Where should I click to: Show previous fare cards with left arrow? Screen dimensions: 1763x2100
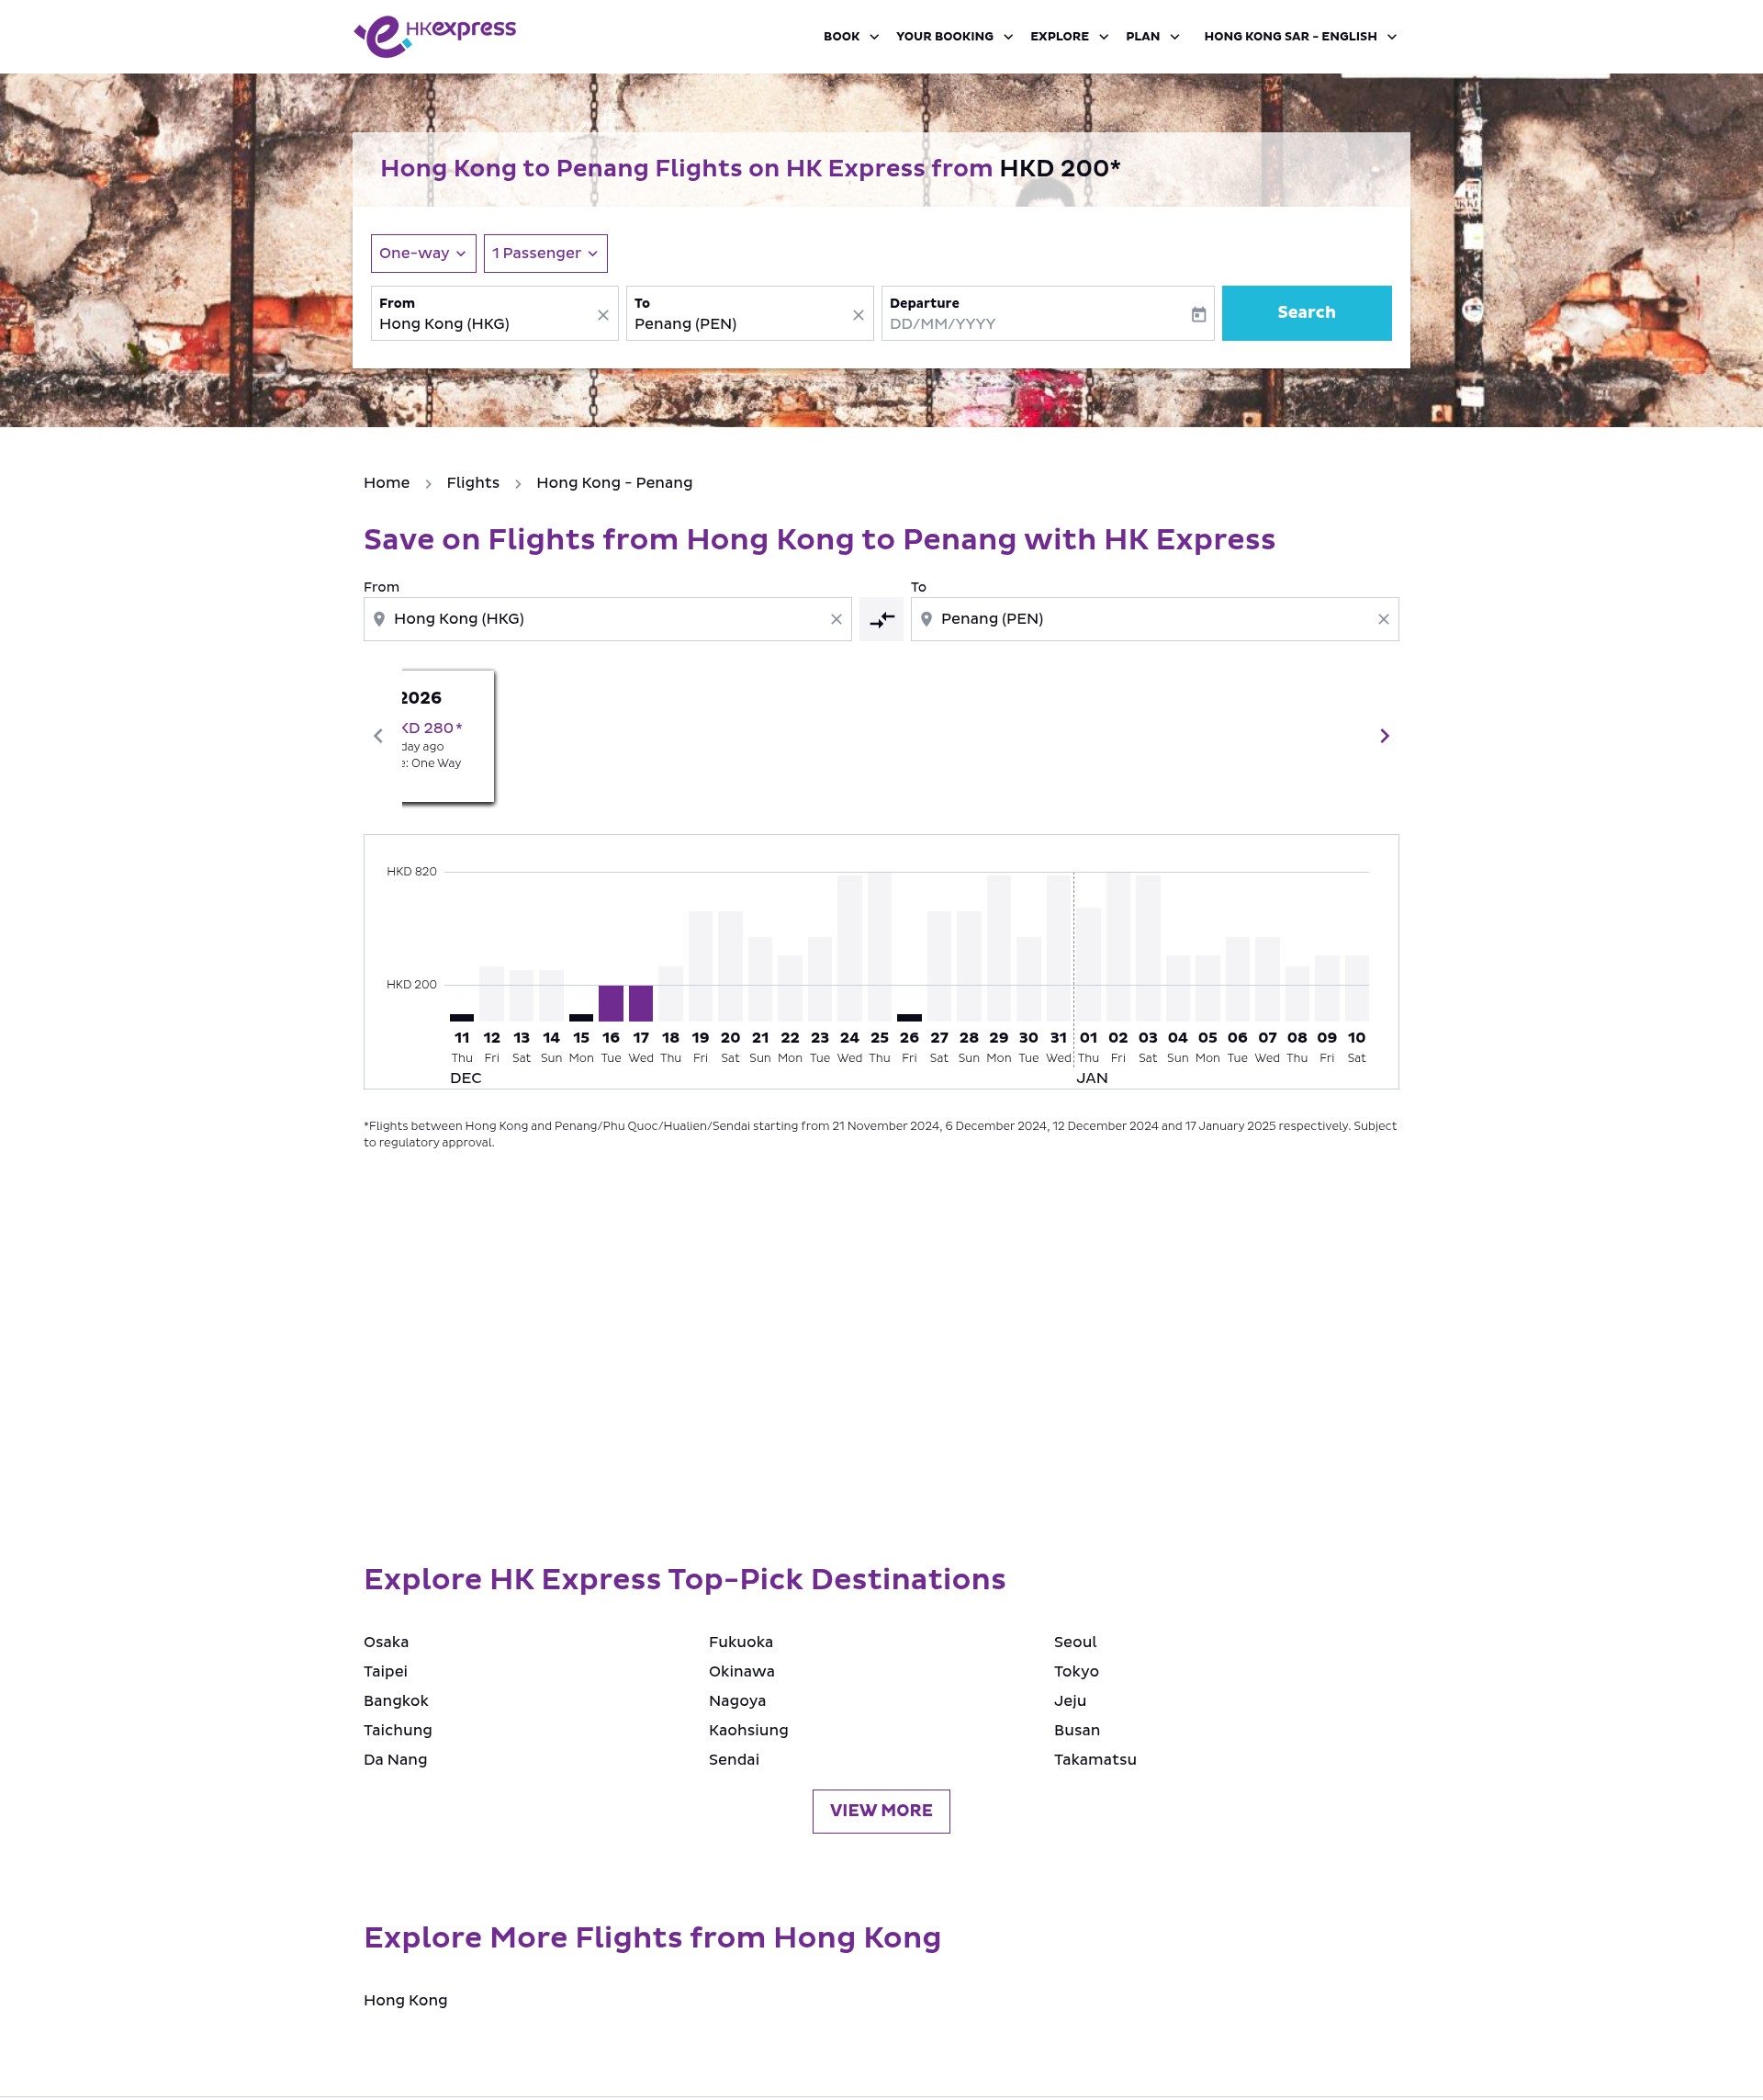[x=377, y=736]
